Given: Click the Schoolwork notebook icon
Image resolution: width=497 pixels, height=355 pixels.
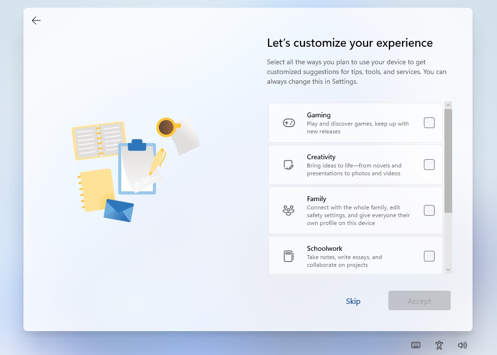Looking at the screenshot, I should (x=288, y=256).
